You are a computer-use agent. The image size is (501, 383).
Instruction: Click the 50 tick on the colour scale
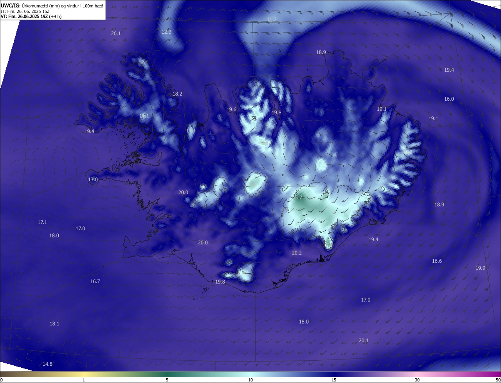[x=498, y=380]
